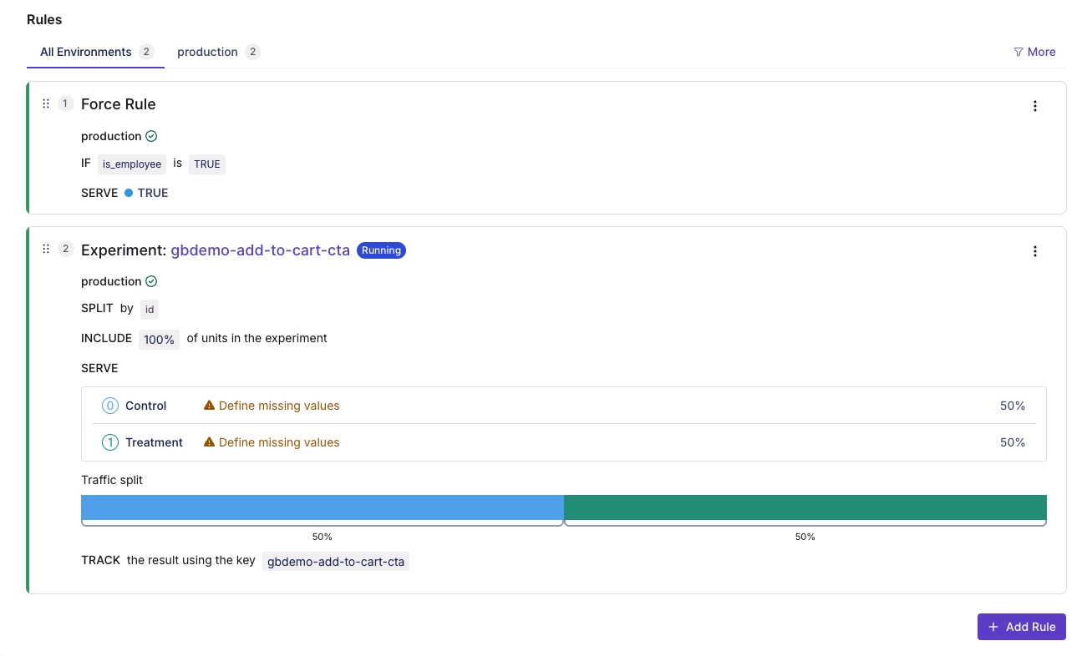Click the Treatment row 50% weight
This screenshot has height=656, width=1087.
point(1013,442)
